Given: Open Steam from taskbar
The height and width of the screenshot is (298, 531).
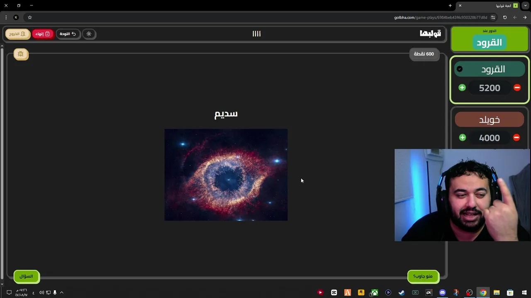Looking at the screenshot, I should tap(402, 293).
